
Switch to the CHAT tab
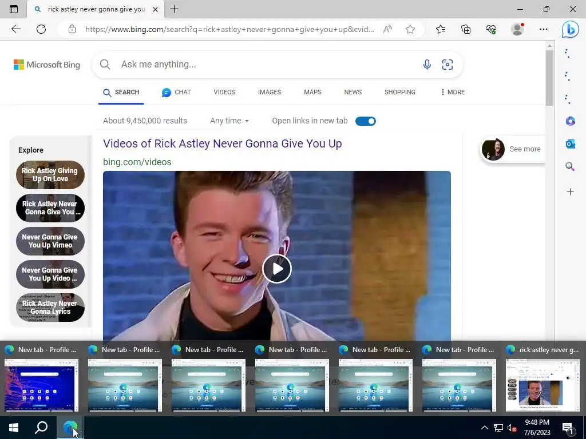click(x=176, y=92)
